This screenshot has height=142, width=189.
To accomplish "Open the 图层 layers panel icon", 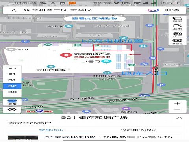I will coord(177,19).
